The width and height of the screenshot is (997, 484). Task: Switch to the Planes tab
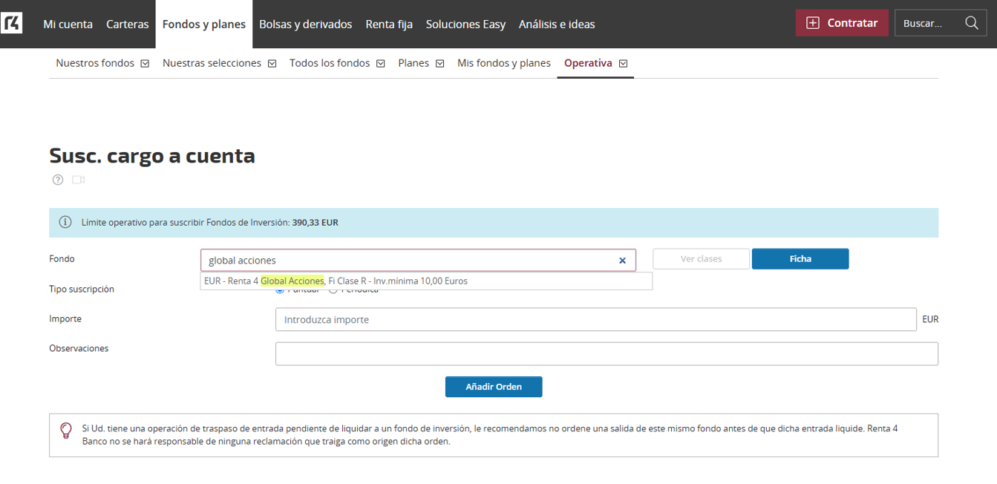(413, 63)
